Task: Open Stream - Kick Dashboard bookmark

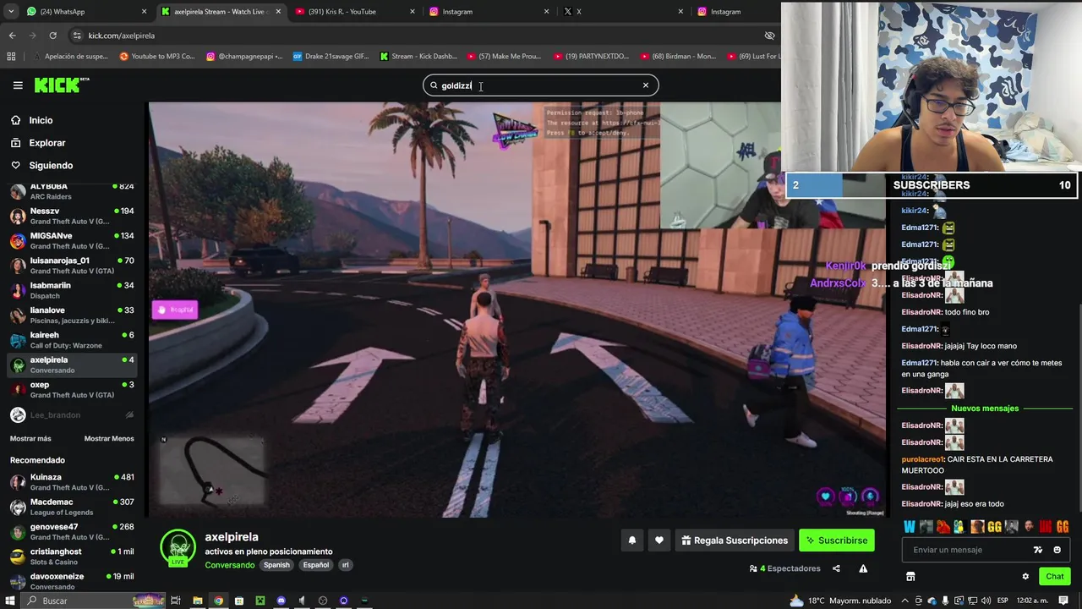Action: (418, 57)
